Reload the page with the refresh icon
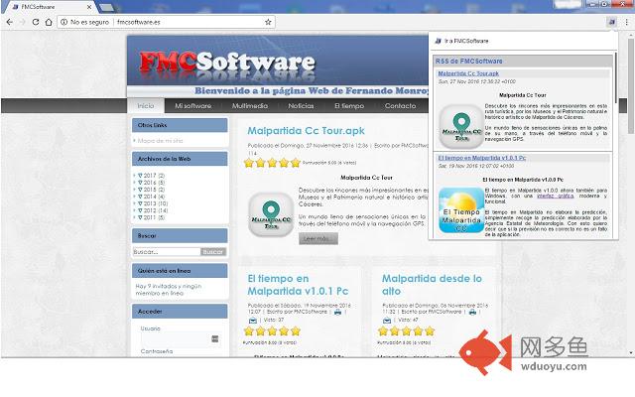635x397 pixels. tap(36, 22)
